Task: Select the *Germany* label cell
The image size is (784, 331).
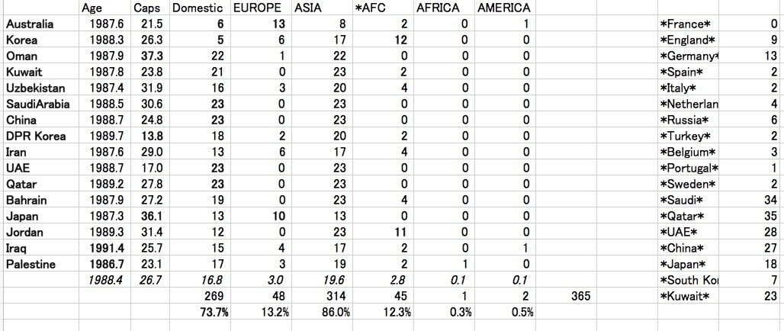Action: coord(689,56)
